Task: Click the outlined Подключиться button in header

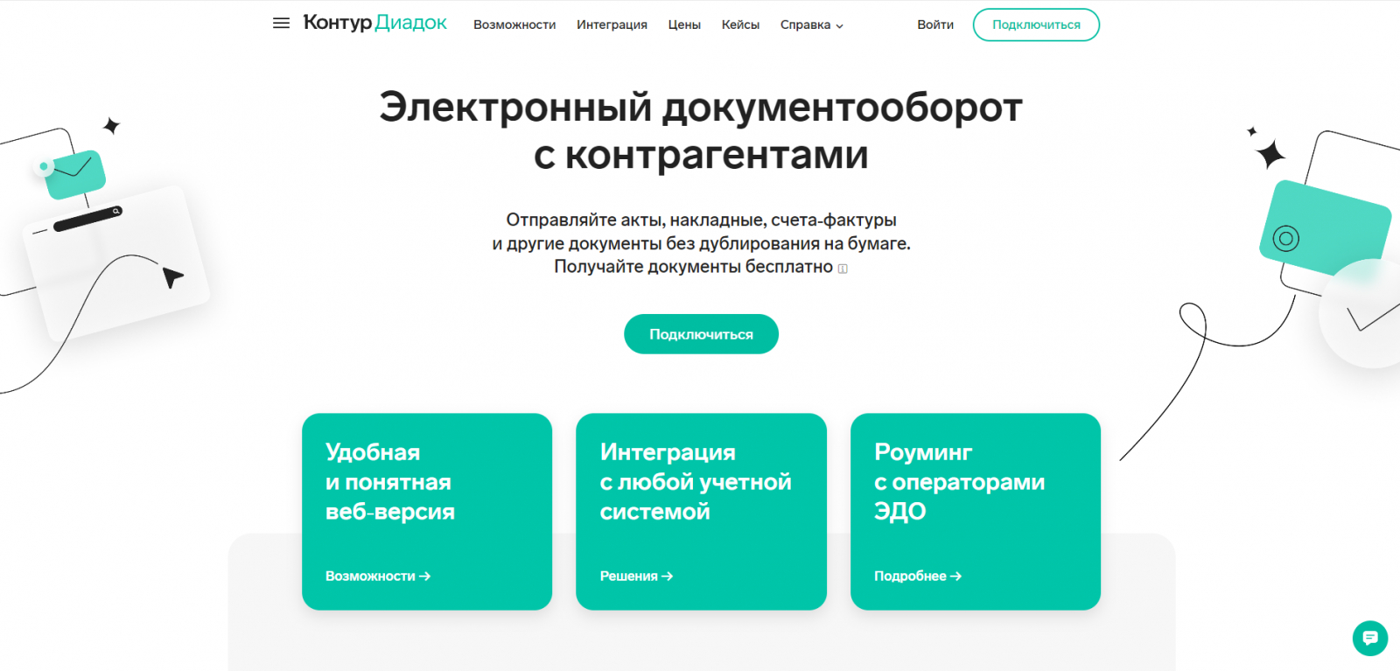Action: coord(1036,24)
